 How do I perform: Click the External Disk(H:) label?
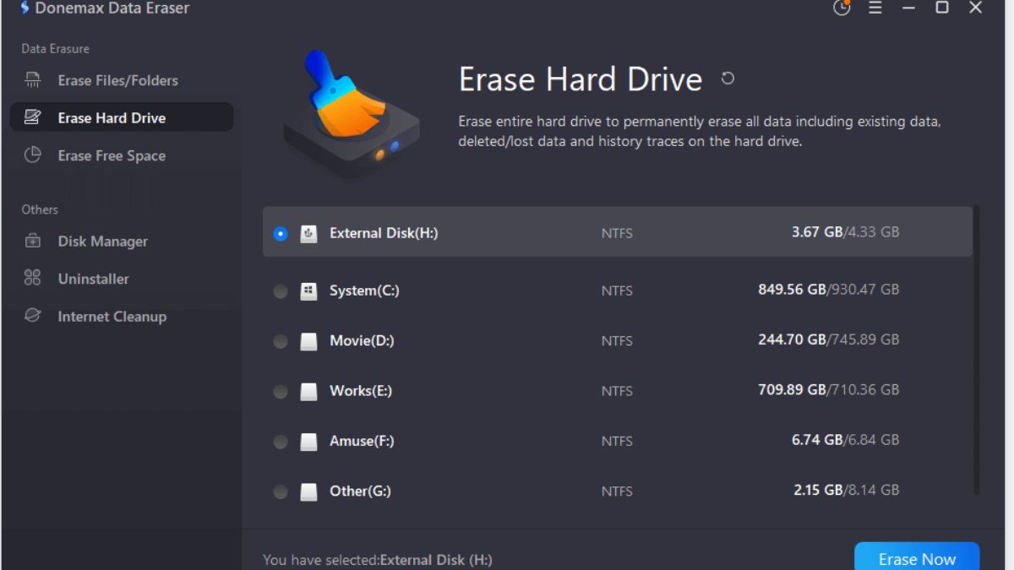click(384, 233)
